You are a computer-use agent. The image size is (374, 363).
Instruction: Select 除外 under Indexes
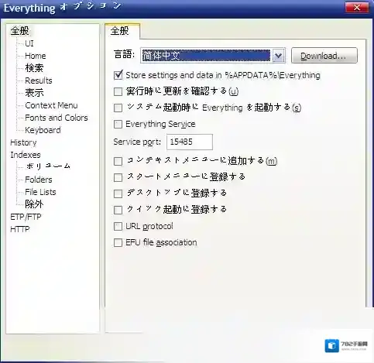coord(34,204)
